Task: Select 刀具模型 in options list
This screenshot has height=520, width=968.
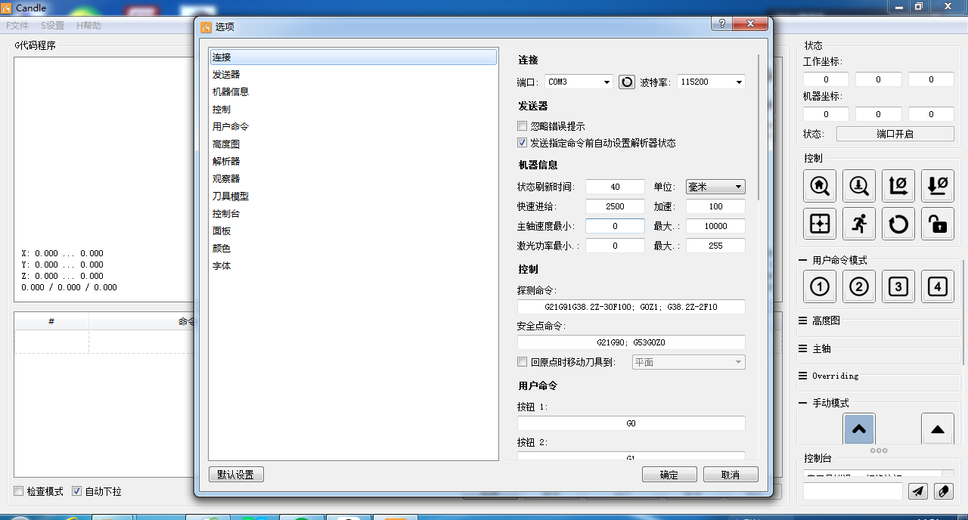Action: pos(353,196)
